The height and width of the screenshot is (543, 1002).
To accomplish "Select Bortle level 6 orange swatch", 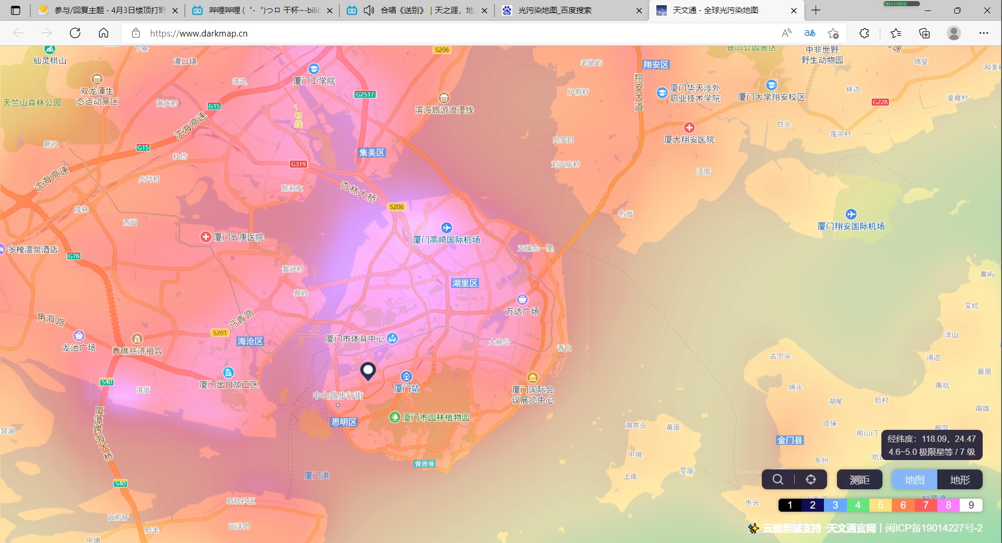I will 903,505.
